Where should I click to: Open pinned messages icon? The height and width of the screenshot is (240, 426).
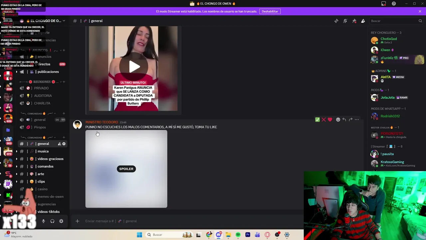(x=354, y=21)
